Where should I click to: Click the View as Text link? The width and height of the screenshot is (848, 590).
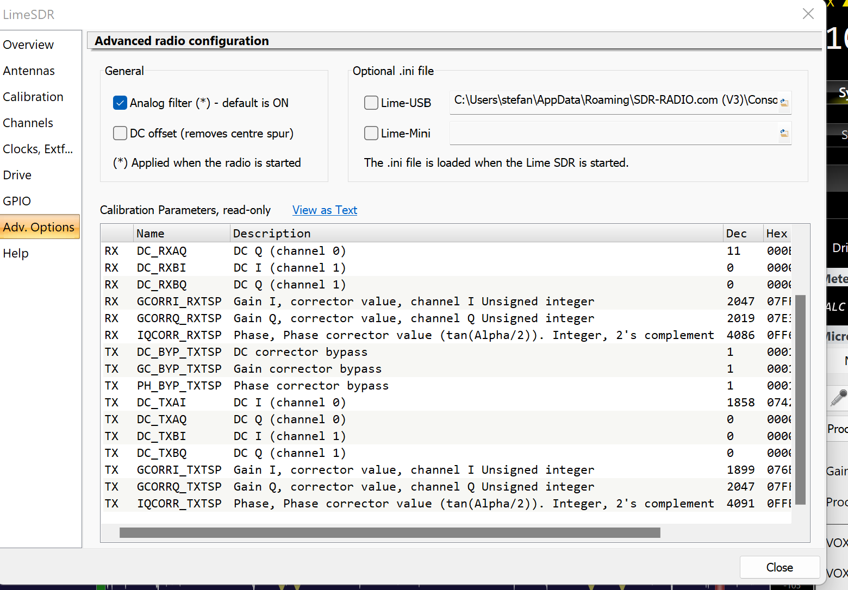[x=325, y=210]
